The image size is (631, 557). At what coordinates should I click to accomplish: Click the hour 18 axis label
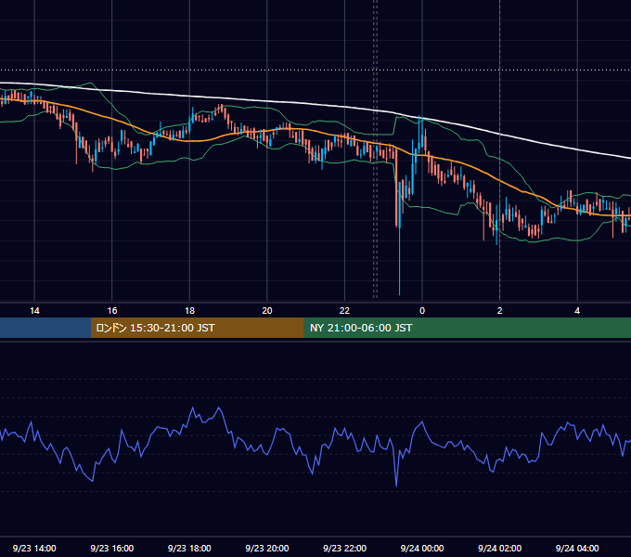click(x=189, y=311)
